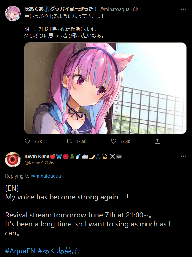This screenshot has width=192, height=257.
Task: Click the @minatoaqua link in Replying to
Action: (46, 176)
